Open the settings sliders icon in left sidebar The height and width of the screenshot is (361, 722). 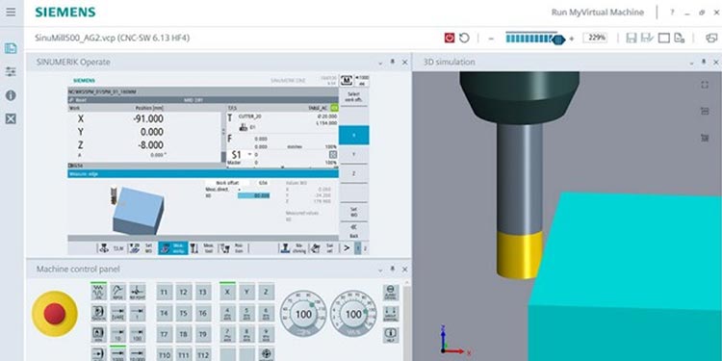[11, 72]
